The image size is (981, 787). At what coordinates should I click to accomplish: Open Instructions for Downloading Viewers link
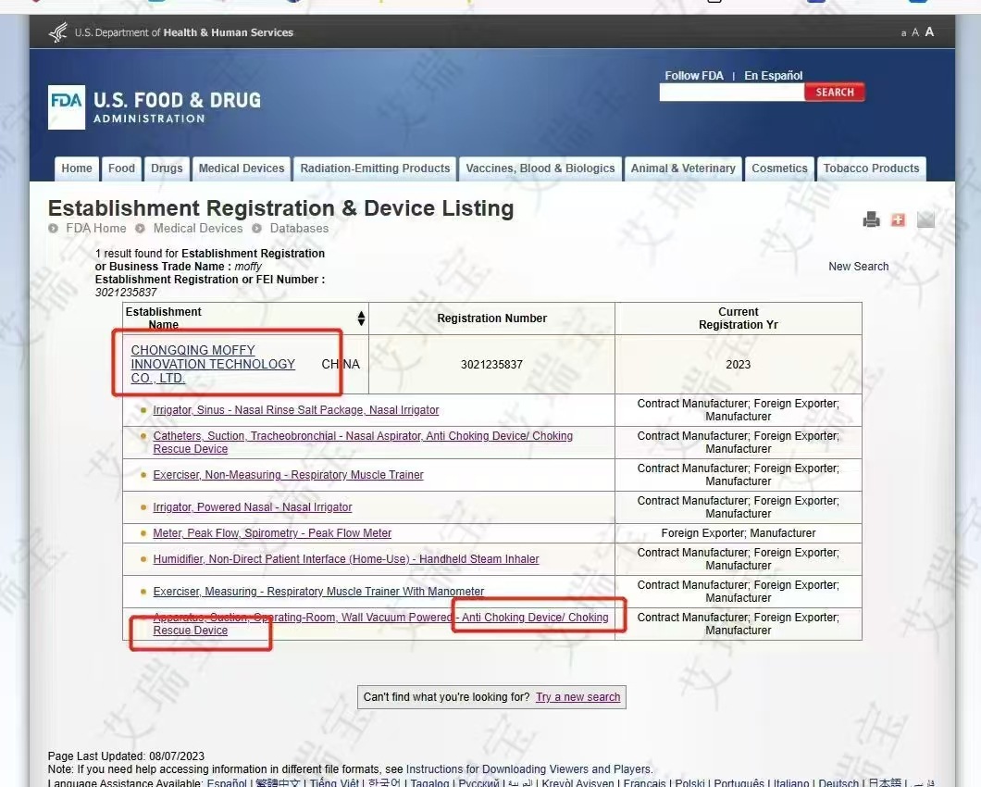click(528, 769)
